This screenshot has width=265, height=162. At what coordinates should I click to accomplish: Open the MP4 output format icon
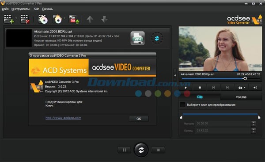[137, 38]
